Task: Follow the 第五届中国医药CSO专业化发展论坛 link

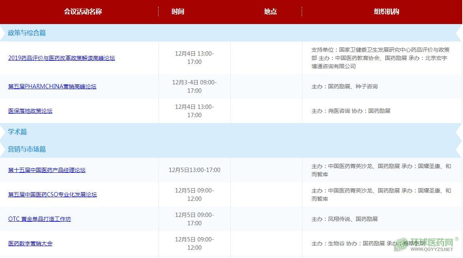Action: point(52,194)
